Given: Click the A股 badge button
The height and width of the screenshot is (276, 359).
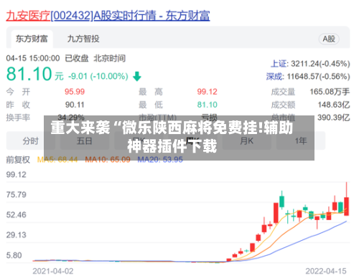Looking at the screenshot, I should pos(329,39).
